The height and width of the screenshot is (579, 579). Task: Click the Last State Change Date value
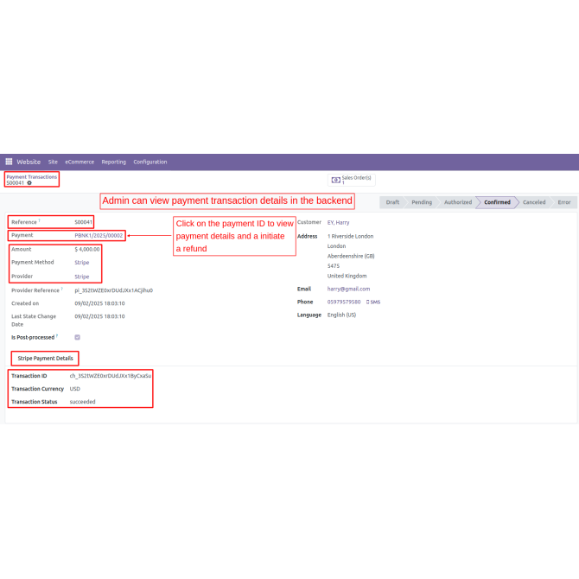coord(99,316)
